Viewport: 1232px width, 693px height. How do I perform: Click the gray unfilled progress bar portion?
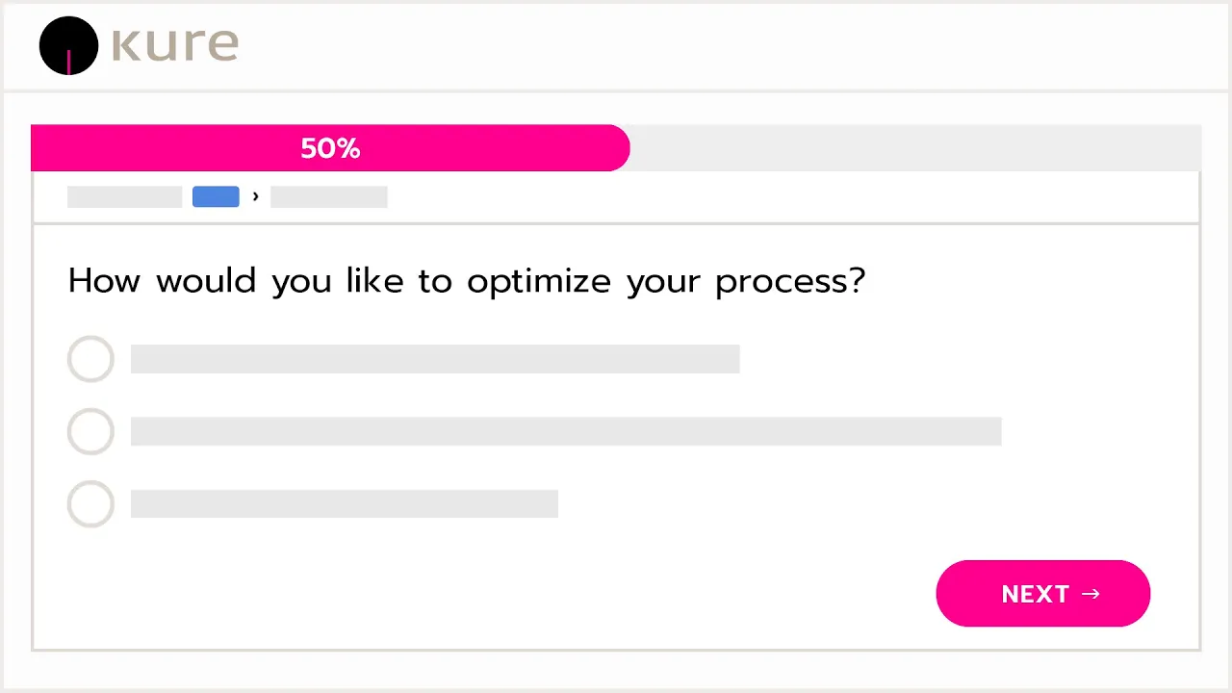[x=914, y=148]
